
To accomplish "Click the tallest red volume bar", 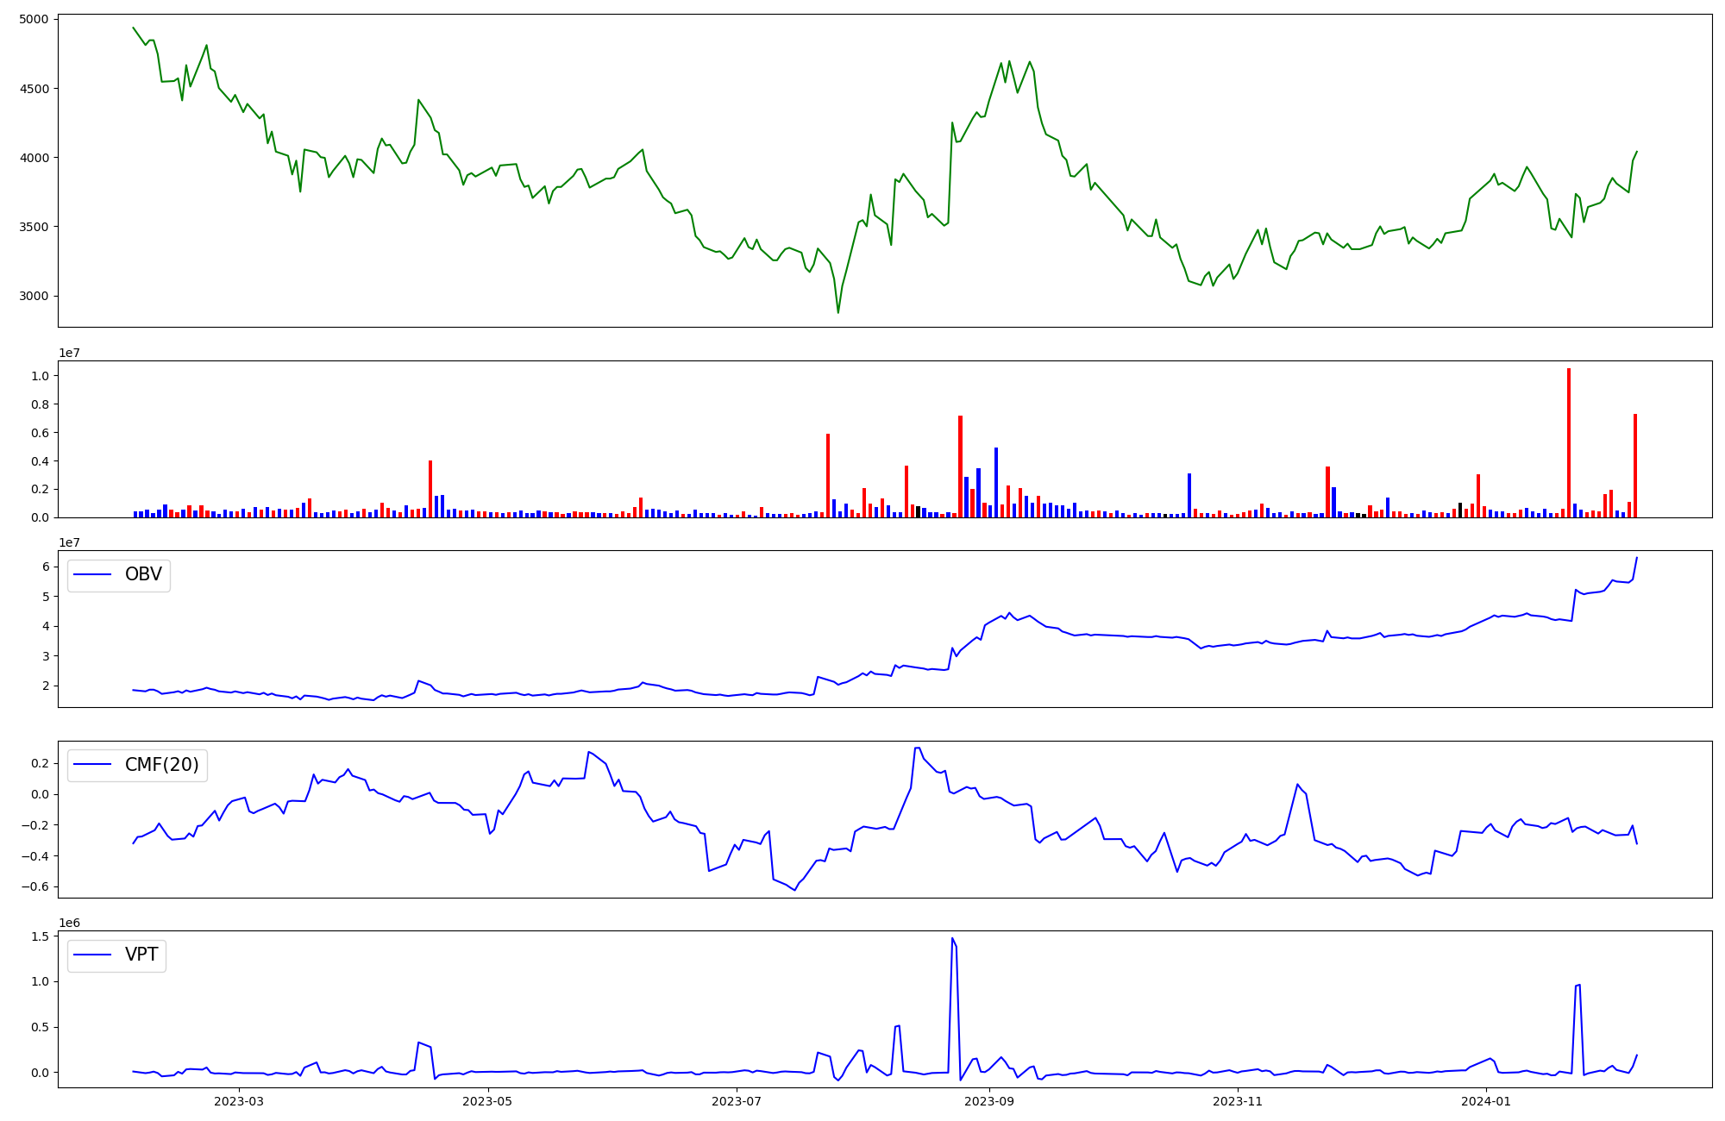I will (x=1569, y=442).
